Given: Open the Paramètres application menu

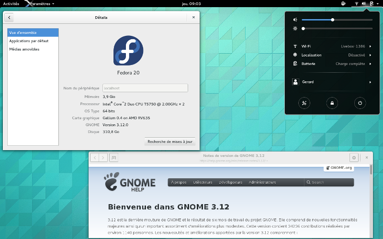Looking at the screenshot, I should tap(40, 4).
